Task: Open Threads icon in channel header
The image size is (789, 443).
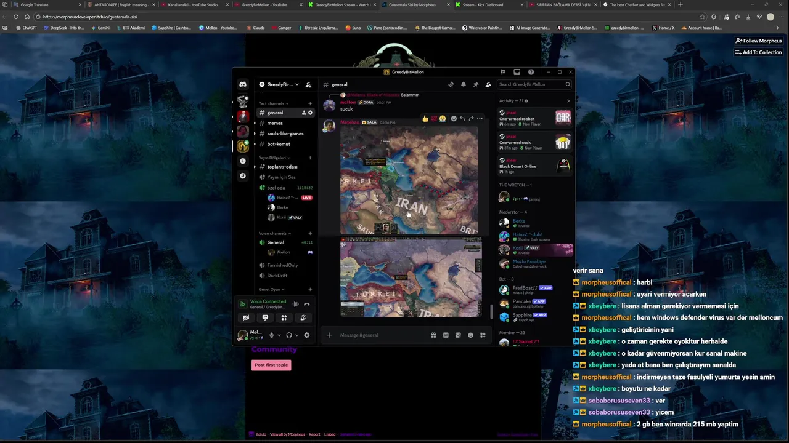Action: (451, 84)
